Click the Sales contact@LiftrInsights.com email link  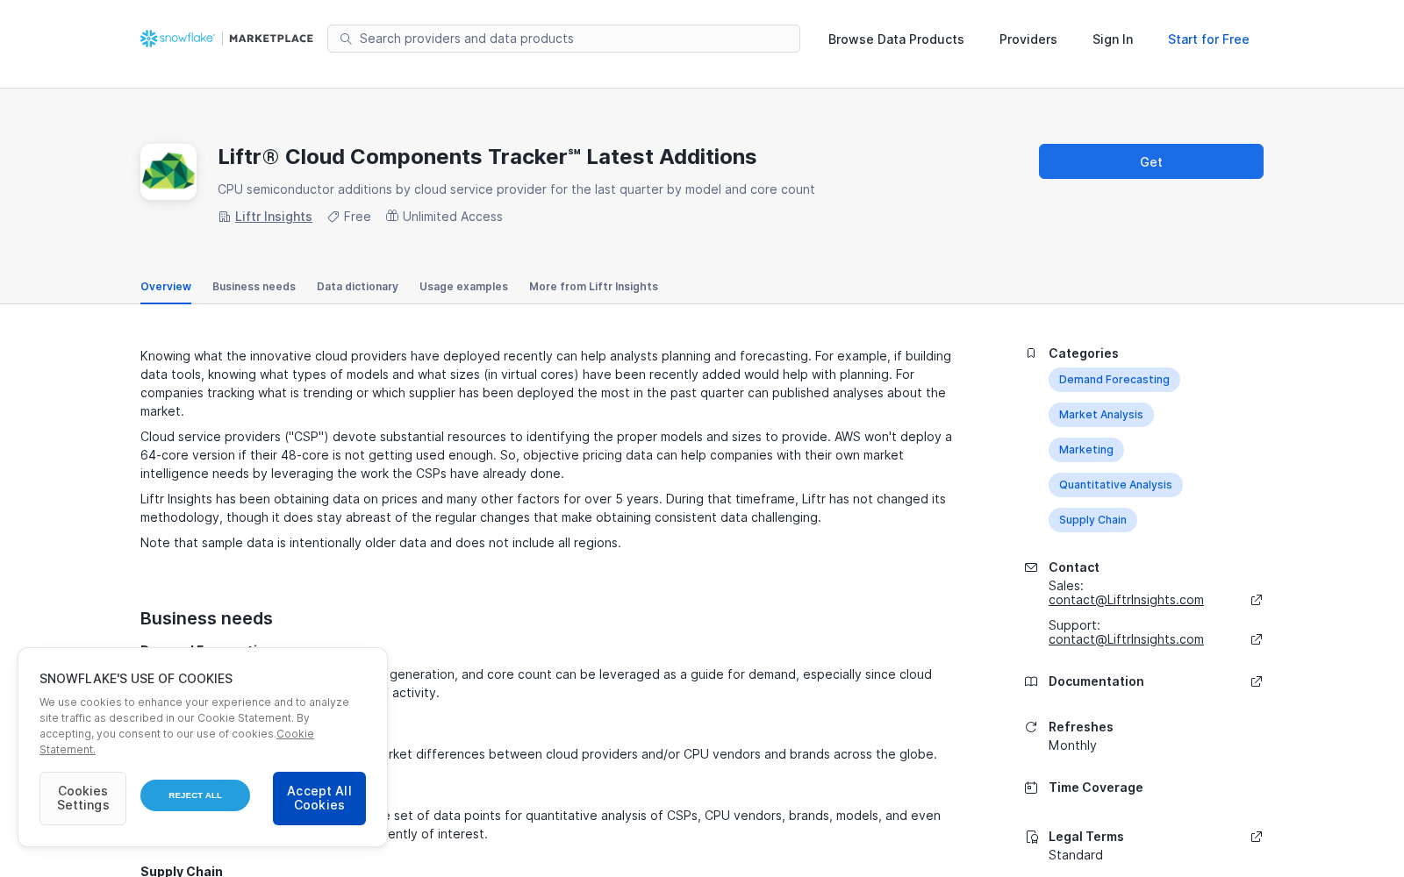tap(1126, 600)
